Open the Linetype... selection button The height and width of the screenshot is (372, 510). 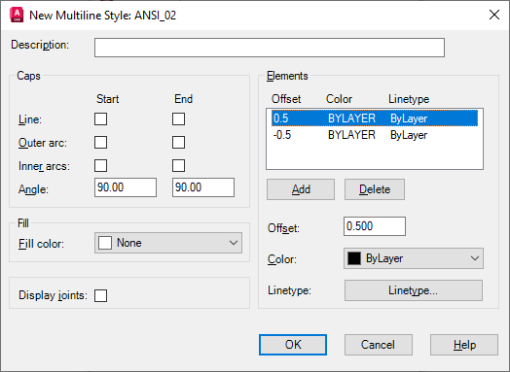[x=414, y=290]
